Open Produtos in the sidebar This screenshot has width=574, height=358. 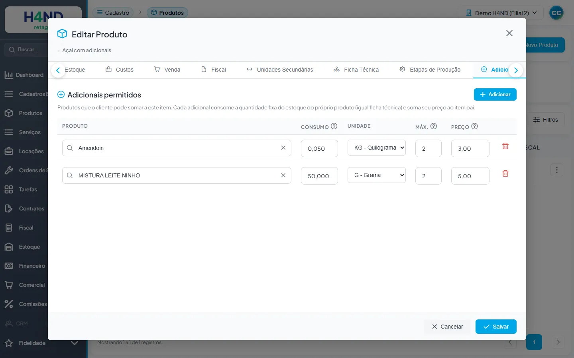24,113
